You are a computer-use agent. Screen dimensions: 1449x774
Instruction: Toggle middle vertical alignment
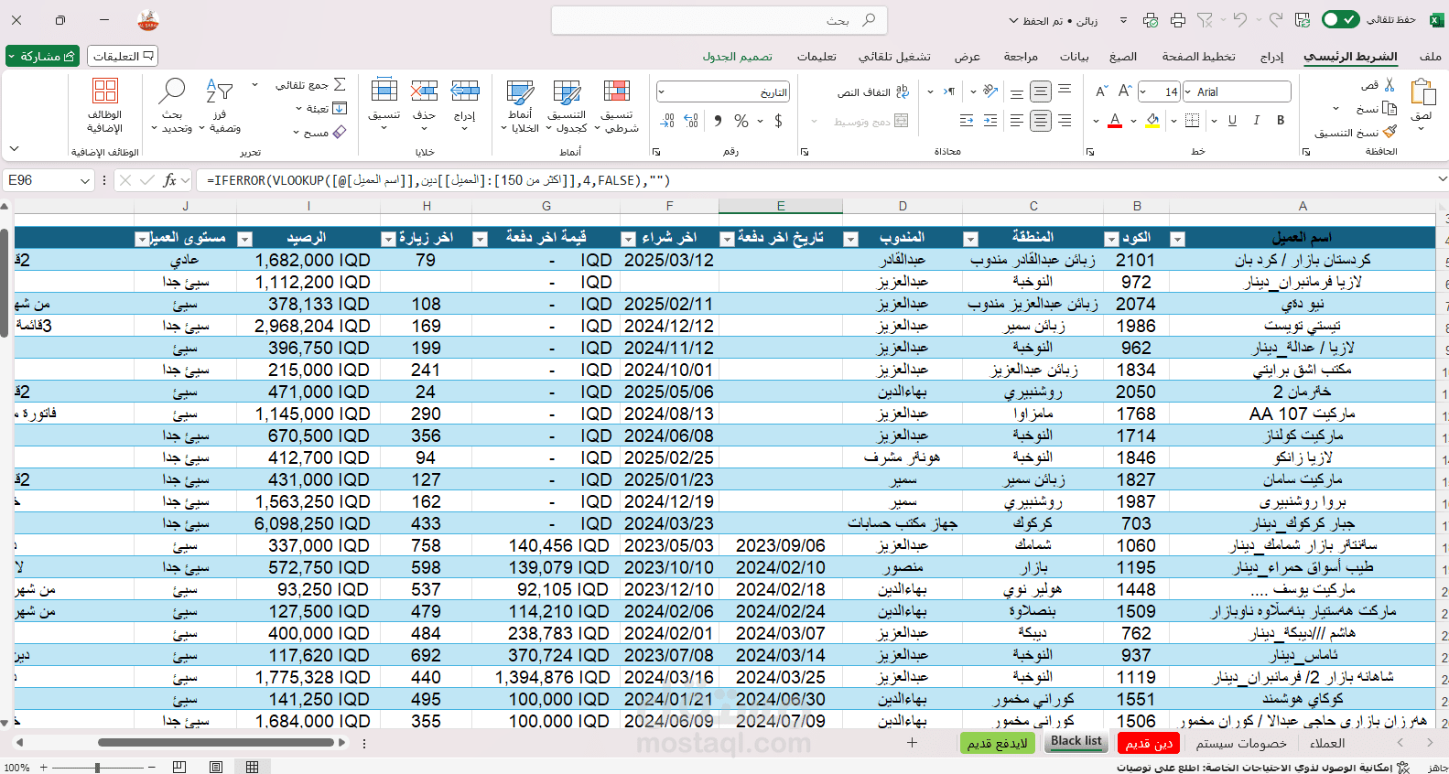click(1041, 91)
